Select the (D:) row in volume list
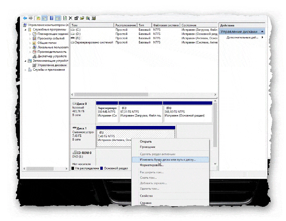 tap(144, 34)
